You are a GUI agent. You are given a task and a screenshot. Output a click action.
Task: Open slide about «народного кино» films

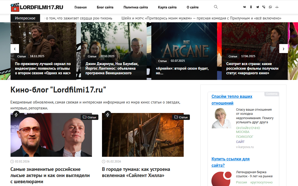coord(252,68)
